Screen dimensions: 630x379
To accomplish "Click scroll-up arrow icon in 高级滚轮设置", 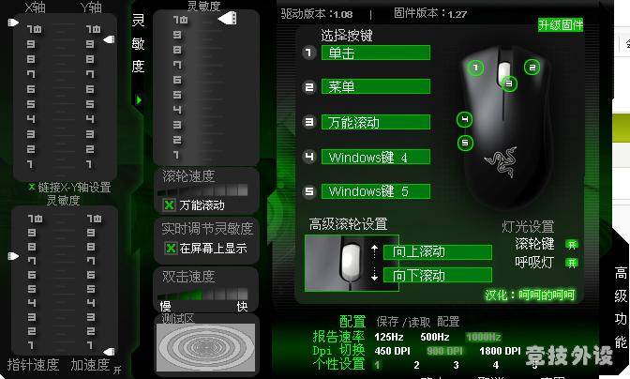I will click(x=374, y=251).
